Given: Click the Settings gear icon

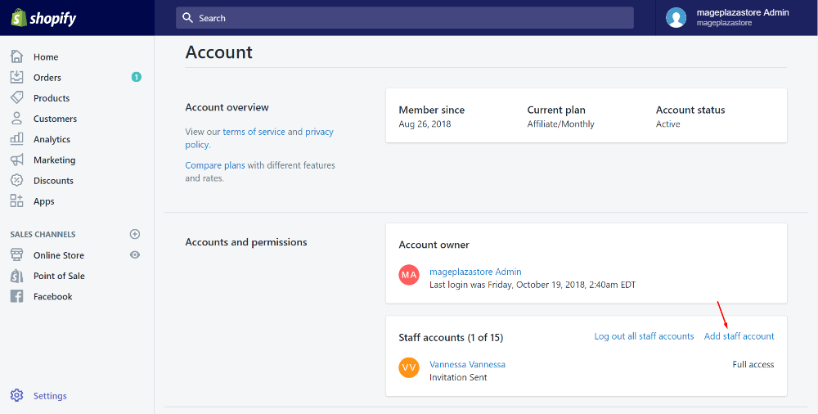Looking at the screenshot, I should pos(16,395).
